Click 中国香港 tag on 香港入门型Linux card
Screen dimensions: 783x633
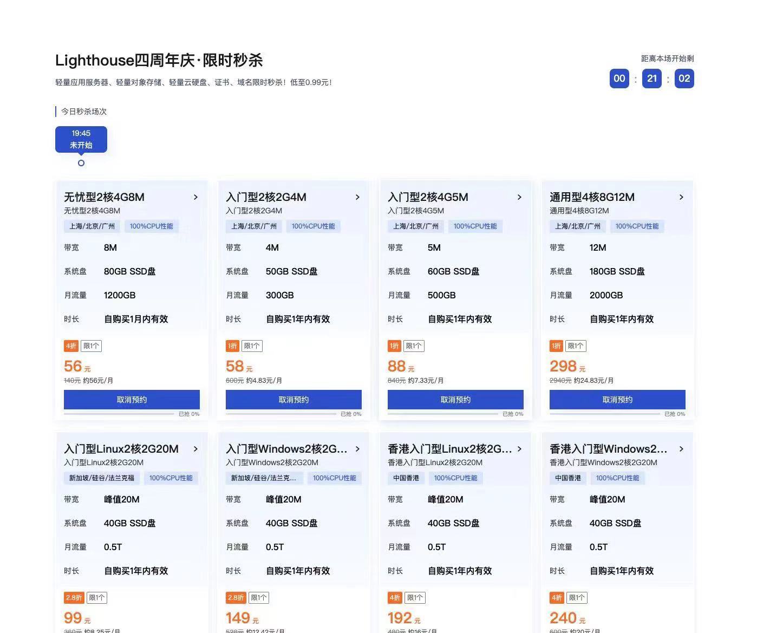coord(406,478)
